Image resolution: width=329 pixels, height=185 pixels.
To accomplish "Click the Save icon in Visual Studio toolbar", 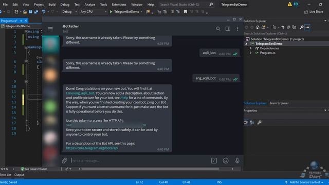I will point(31,12).
